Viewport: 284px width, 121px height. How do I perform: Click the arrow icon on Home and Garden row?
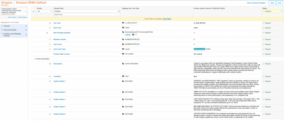[26, 30]
